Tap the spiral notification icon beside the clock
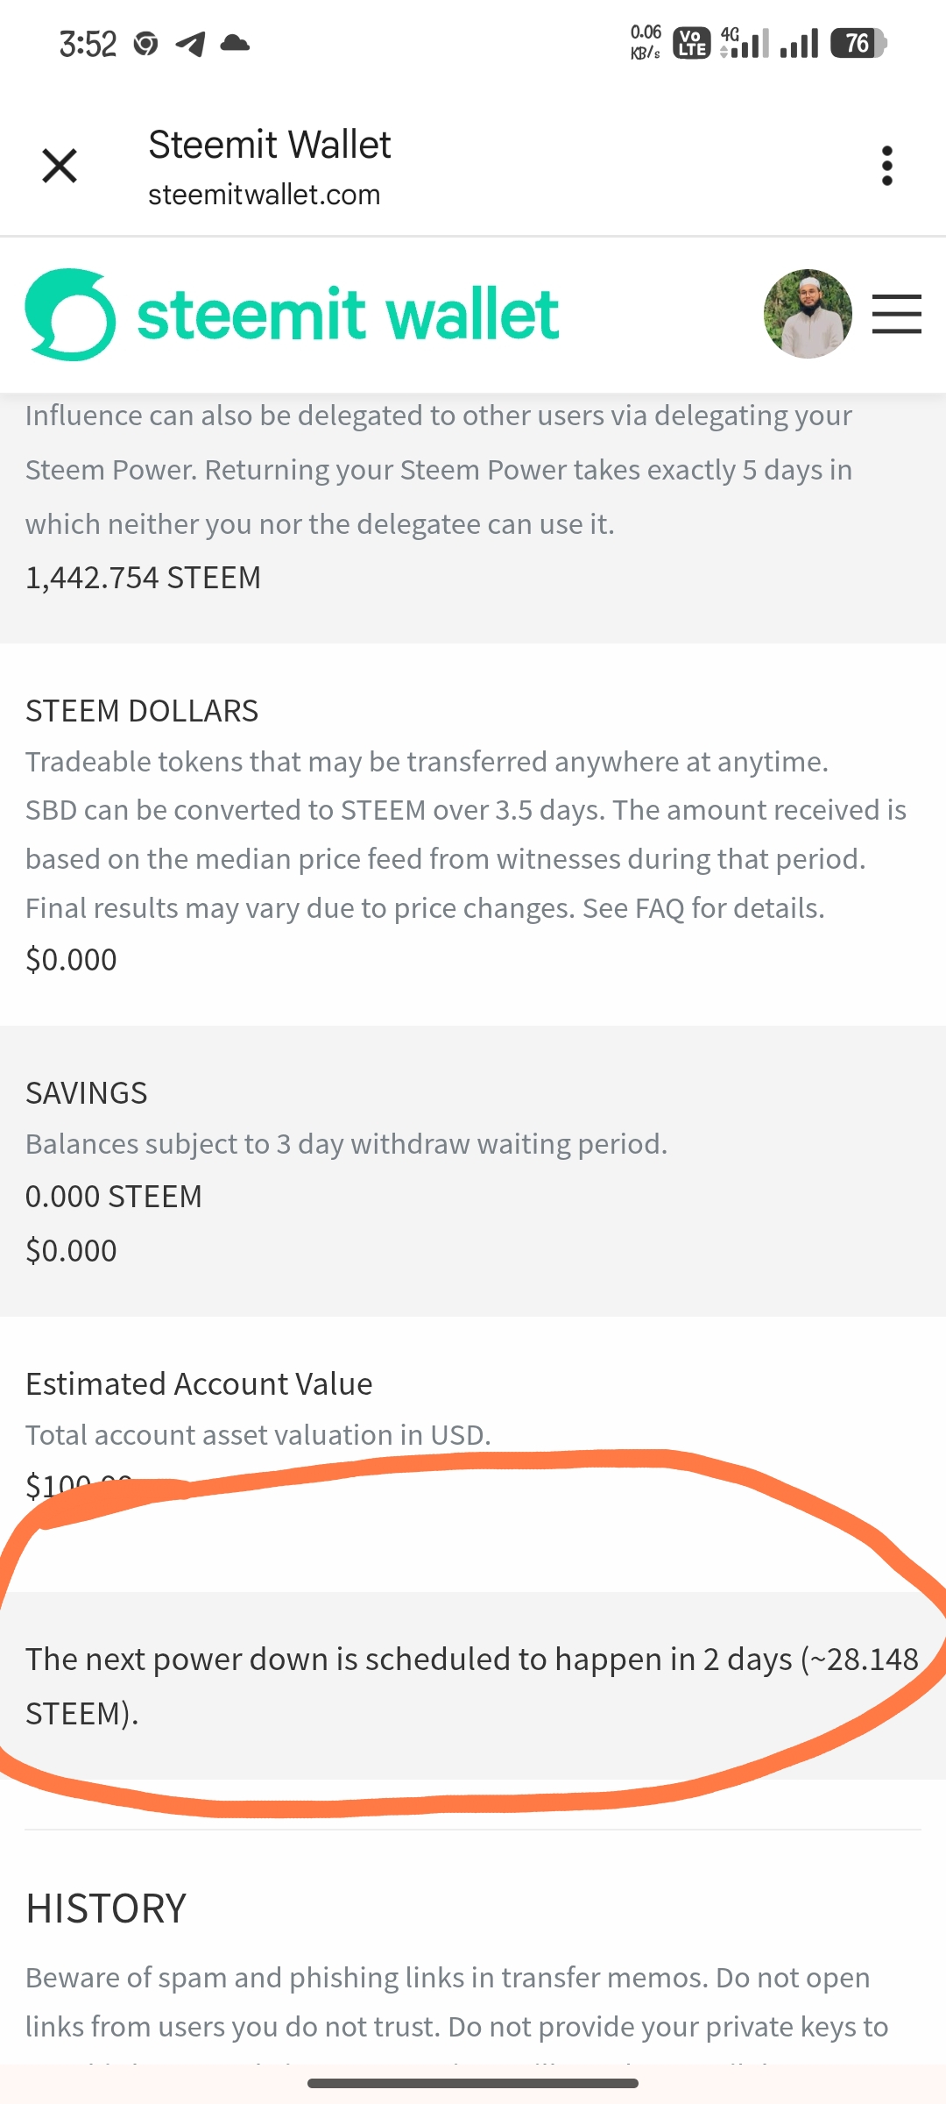The image size is (946, 2104). tap(145, 43)
